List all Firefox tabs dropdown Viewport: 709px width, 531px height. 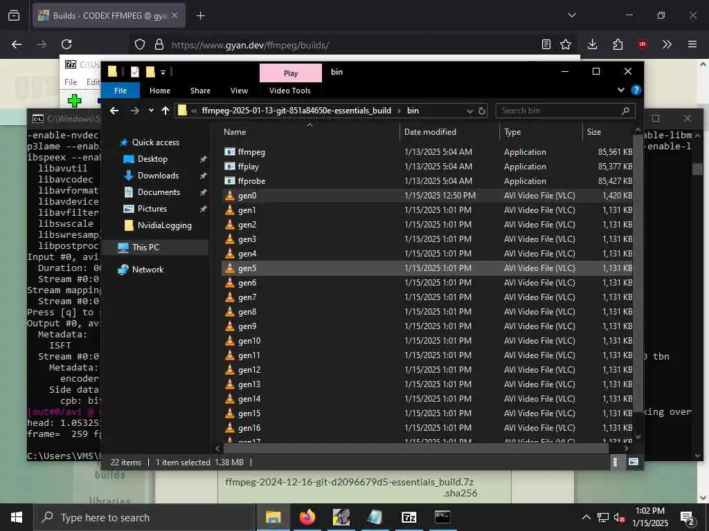pyautogui.click(x=572, y=15)
